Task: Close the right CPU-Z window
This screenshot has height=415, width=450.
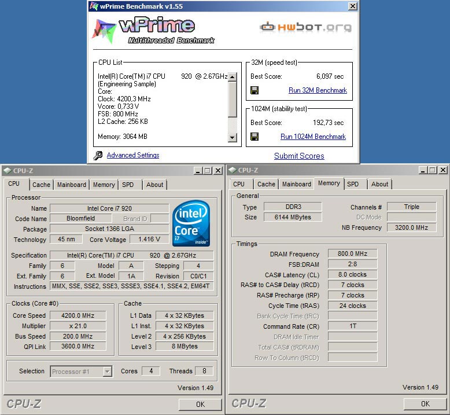Action: tap(443, 170)
